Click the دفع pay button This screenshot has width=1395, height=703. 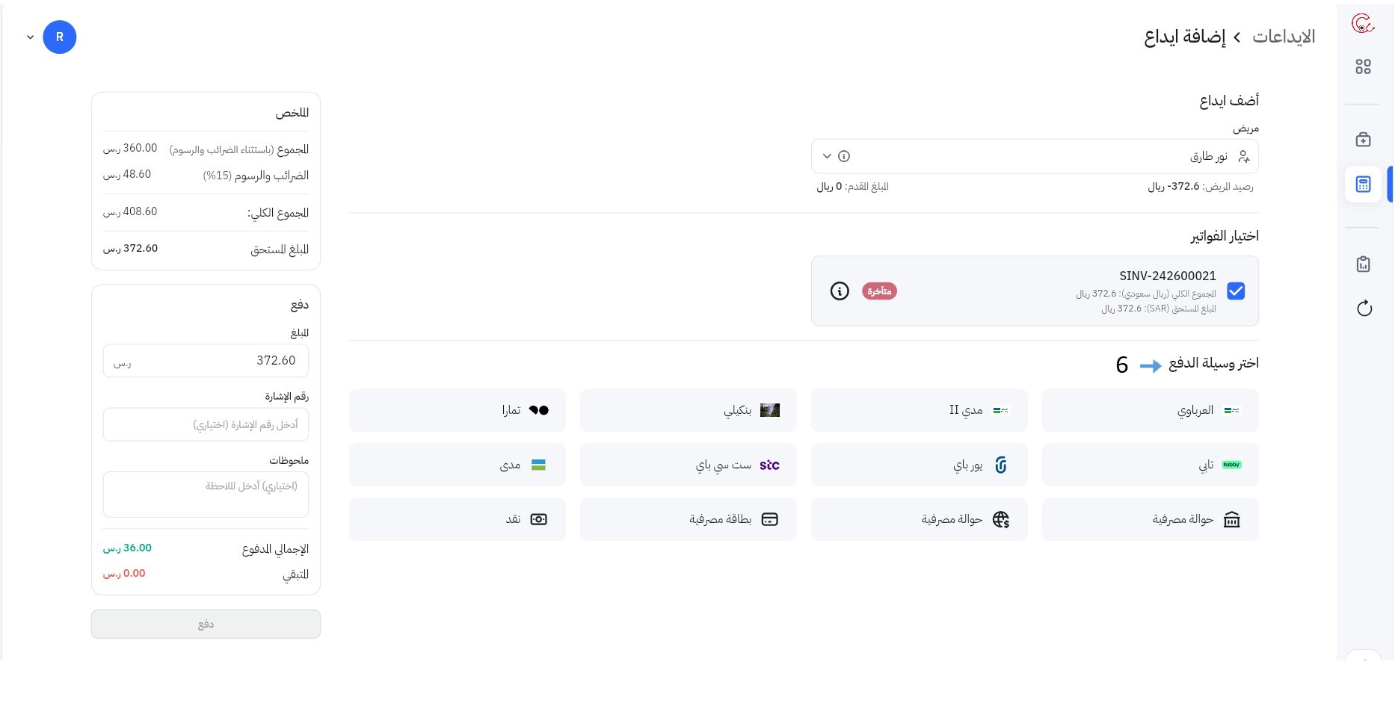(x=206, y=624)
